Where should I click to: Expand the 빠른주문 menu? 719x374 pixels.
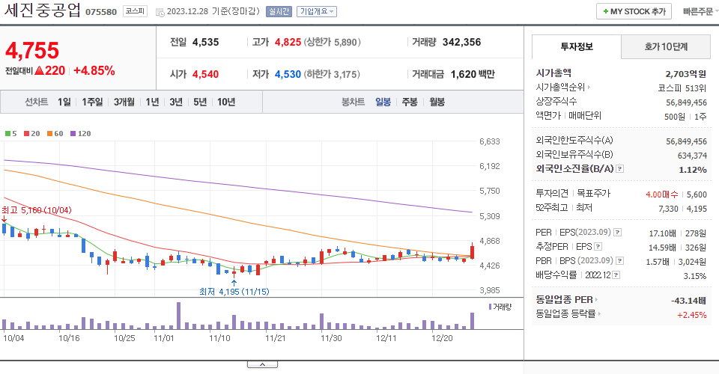tap(700, 11)
